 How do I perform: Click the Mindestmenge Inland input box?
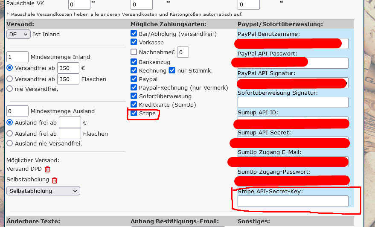point(17,57)
